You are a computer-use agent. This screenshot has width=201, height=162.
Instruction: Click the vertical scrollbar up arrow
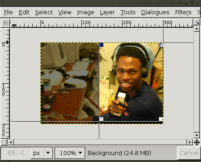(197, 29)
